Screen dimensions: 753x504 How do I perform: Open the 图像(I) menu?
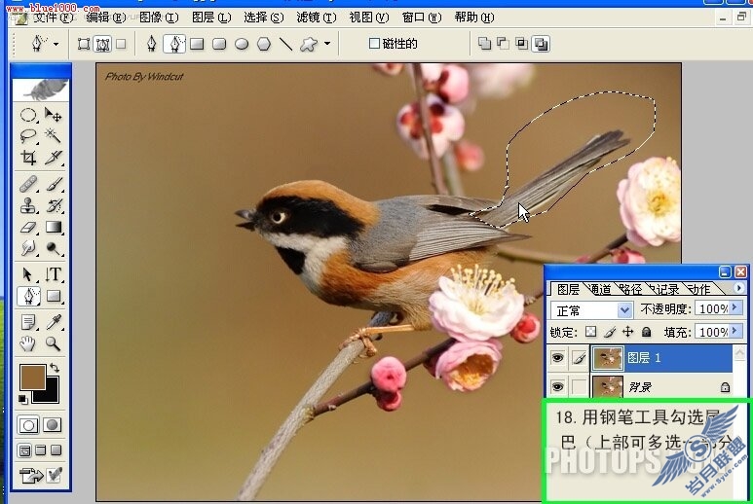coord(159,18)
